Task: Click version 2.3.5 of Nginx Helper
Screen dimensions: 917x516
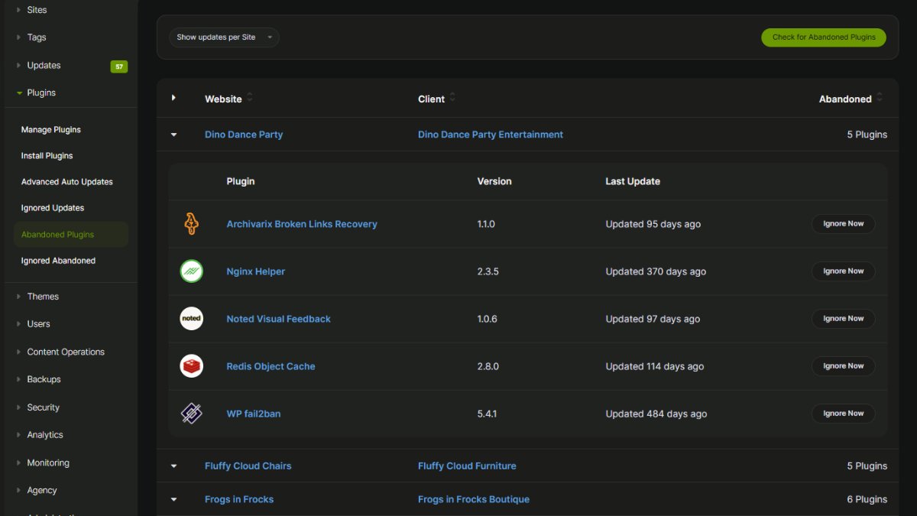Action: pyautogui.click(x=488, y=271)
